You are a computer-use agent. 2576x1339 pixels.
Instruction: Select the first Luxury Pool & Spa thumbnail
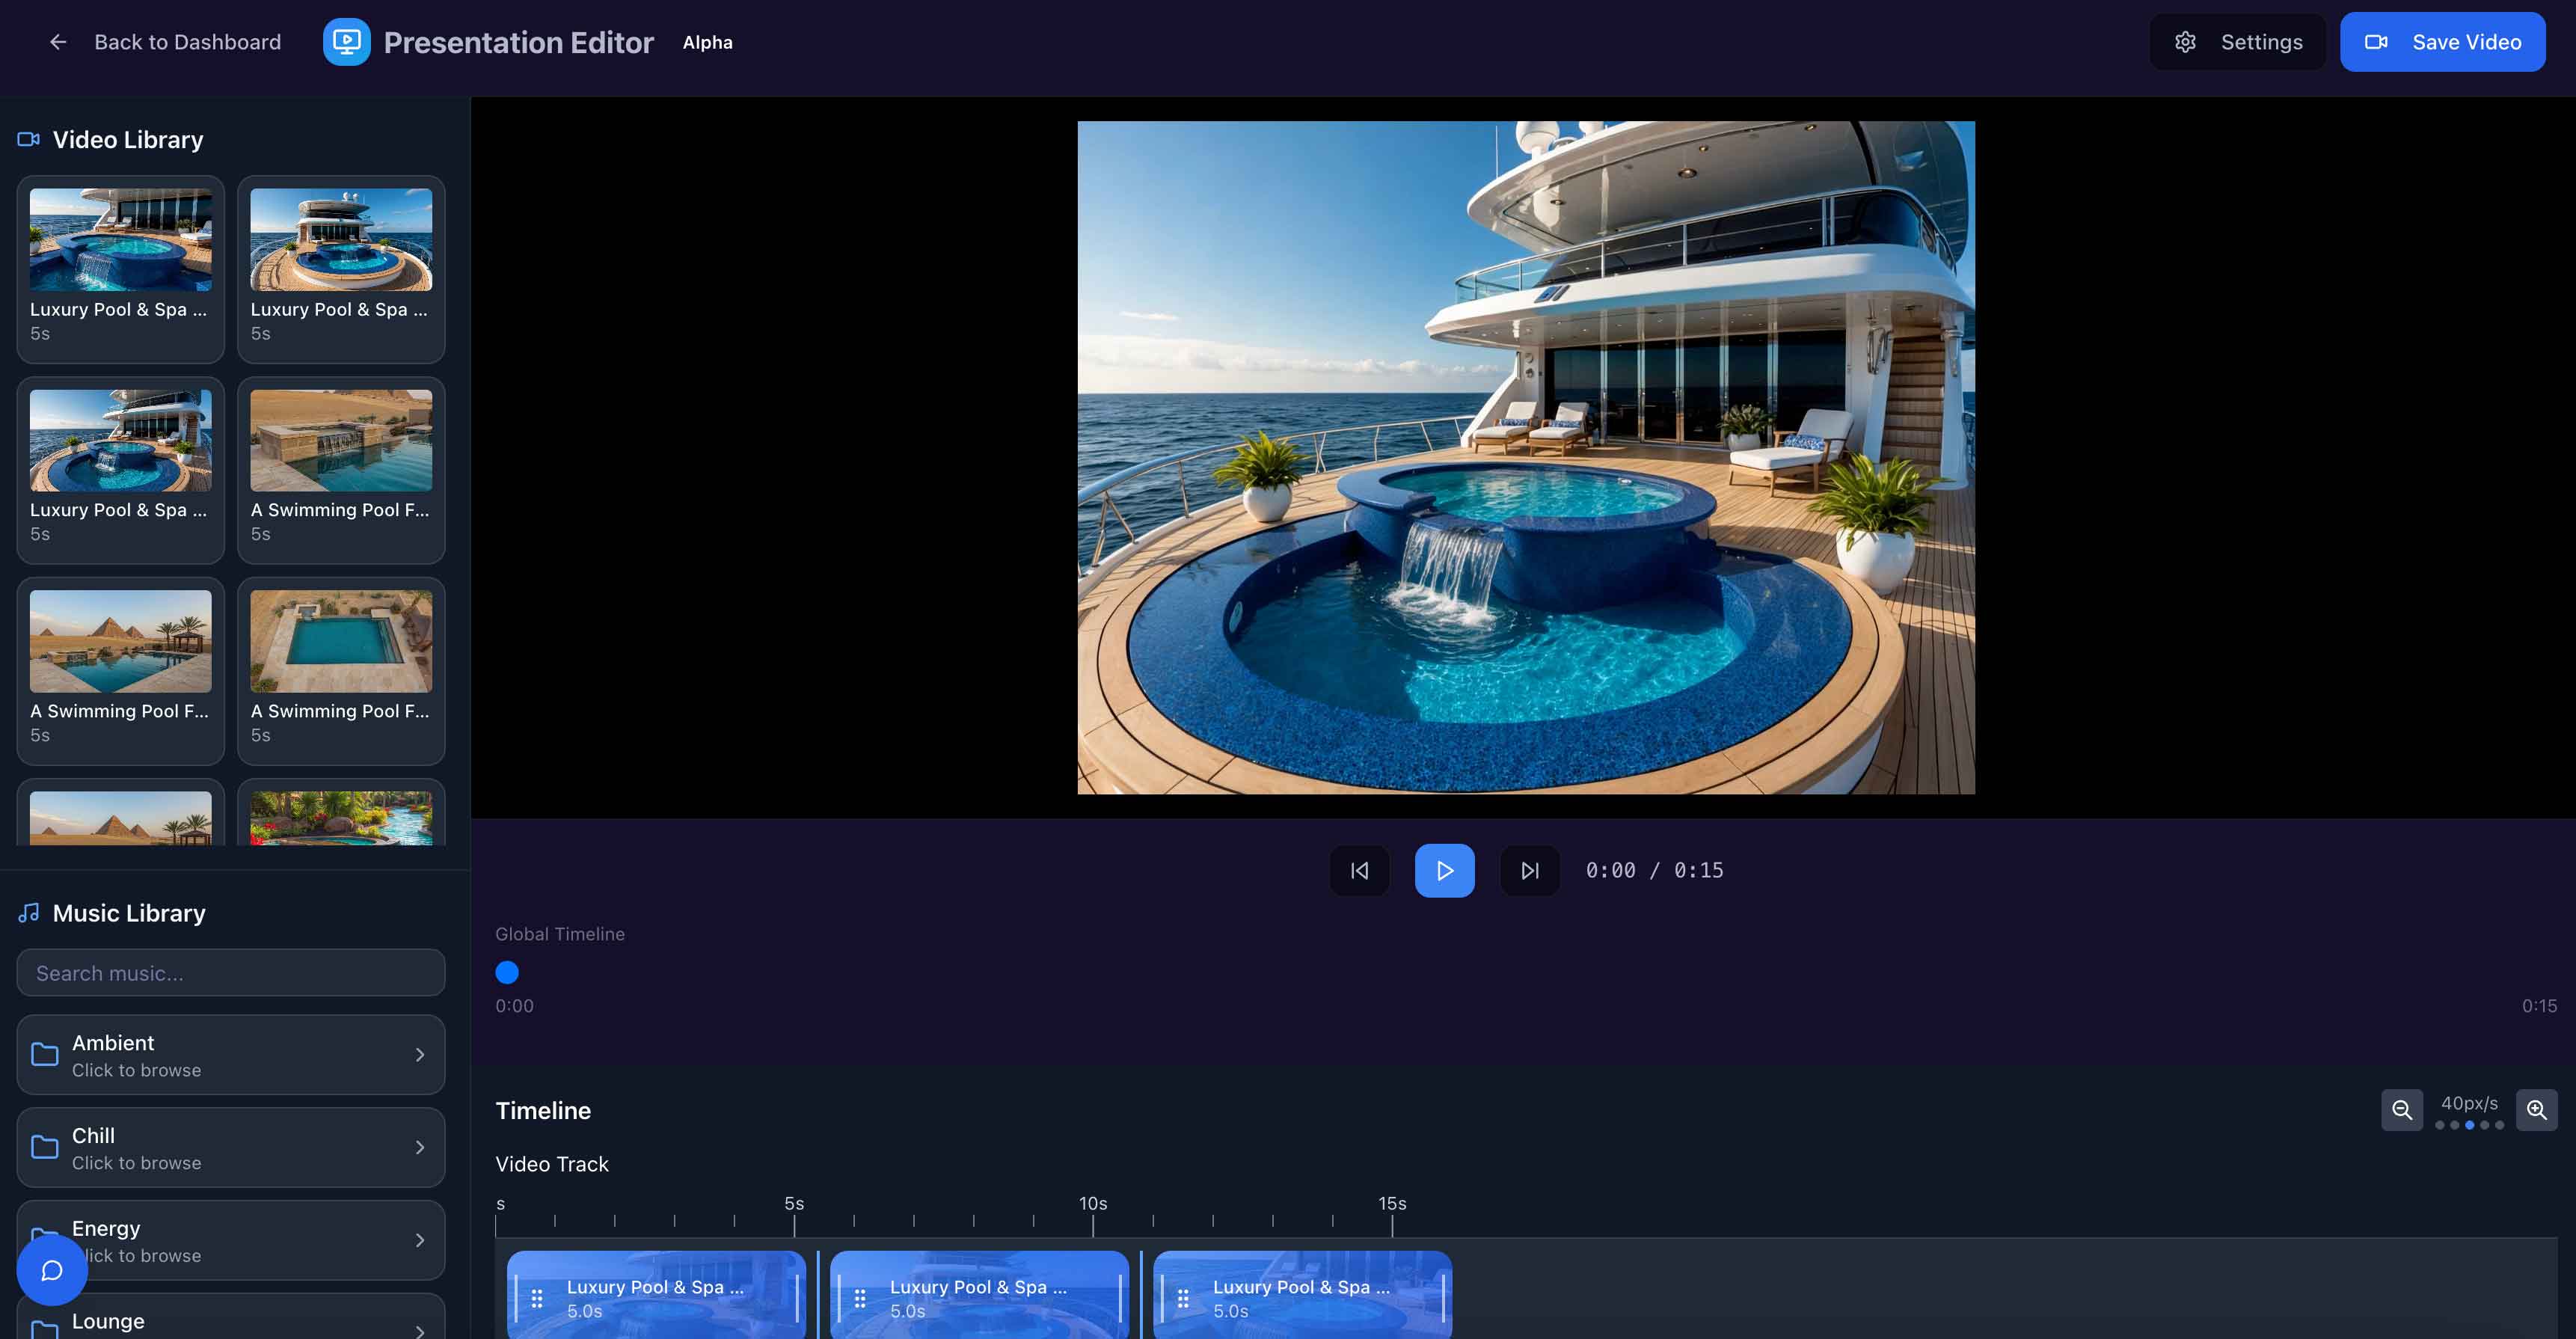(120, 240)
